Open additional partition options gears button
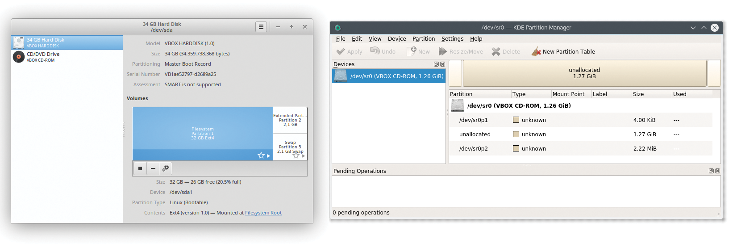 (x=166, y=168)
